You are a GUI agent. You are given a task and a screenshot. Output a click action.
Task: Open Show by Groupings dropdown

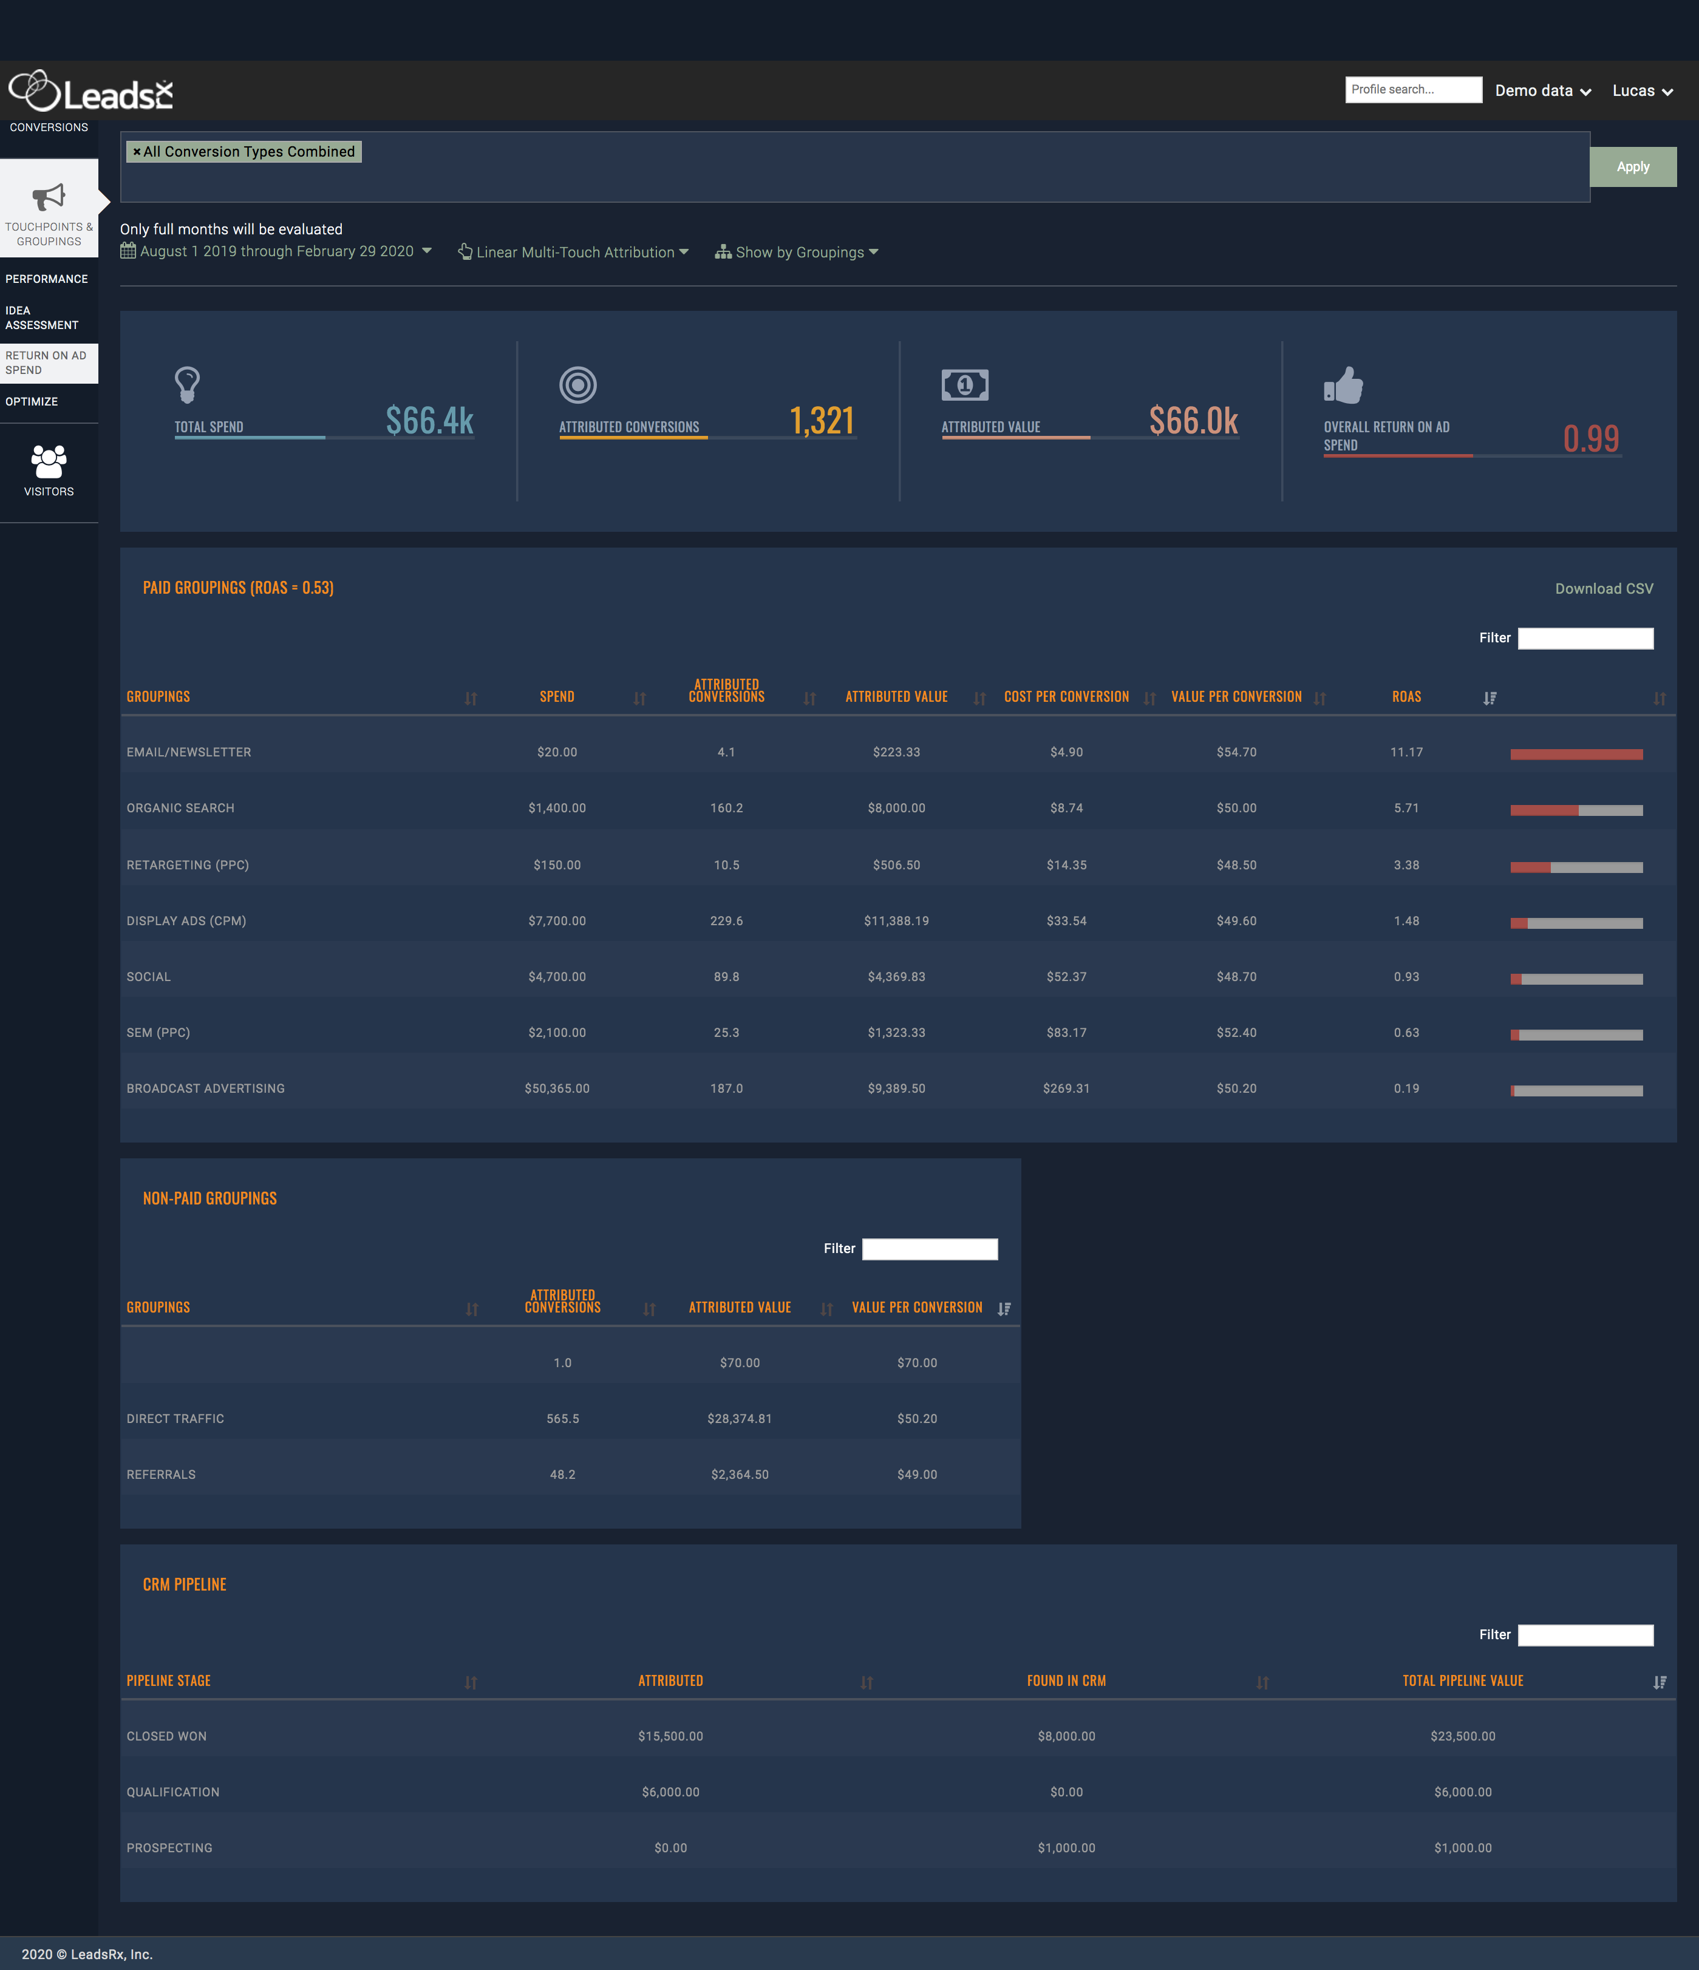tap(797, 252)
